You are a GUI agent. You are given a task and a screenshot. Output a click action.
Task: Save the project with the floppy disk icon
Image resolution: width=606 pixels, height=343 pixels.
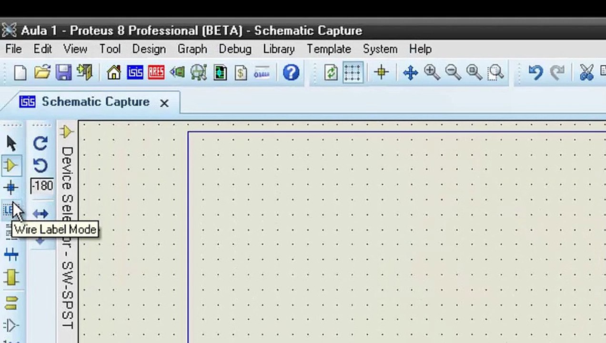click(x=63, y=73)
